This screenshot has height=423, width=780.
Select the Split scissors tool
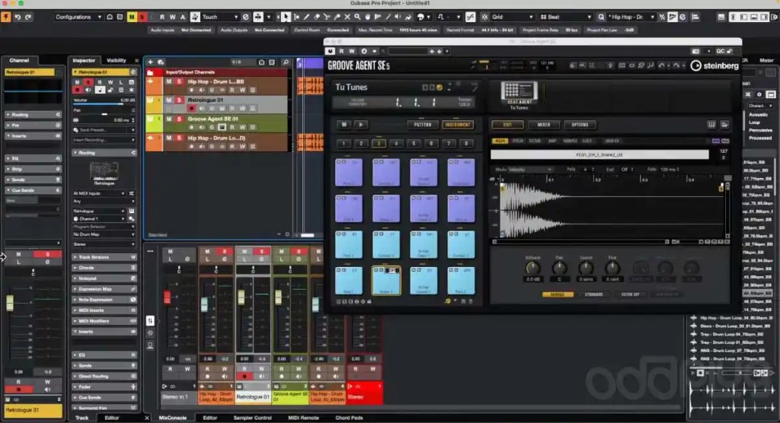pyautogui.click(x=327, y=17)
